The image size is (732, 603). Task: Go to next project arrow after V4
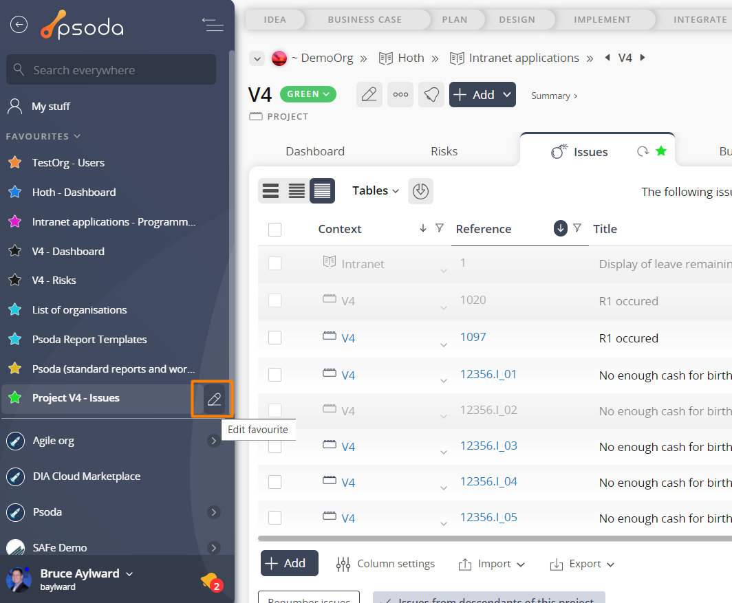(x=643, y=57)
